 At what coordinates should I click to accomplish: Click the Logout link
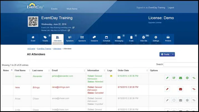pyautogui.click(x=171, y=7)
